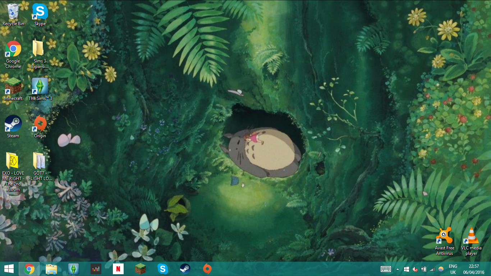The image size is (491, 276).
Task: Select the Skype shortcut on the desktop
Action: tap(40, 15)
